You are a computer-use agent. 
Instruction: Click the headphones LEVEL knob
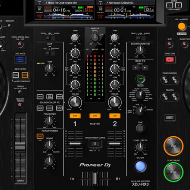point(49,162)
